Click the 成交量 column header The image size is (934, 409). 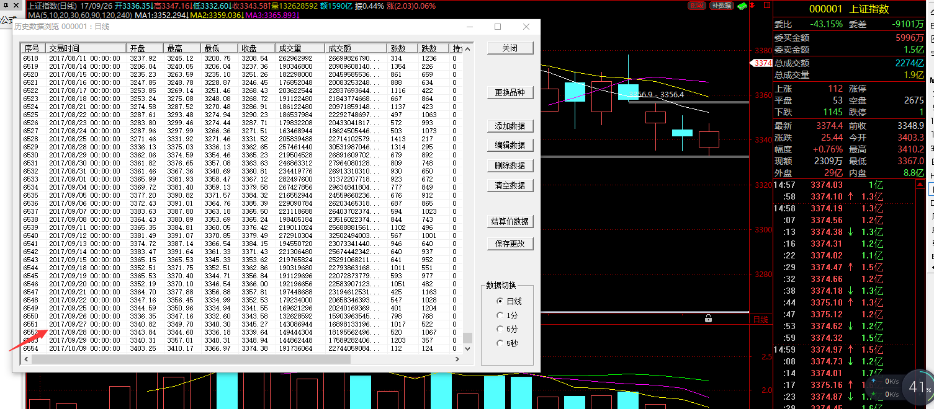(300, 48)
